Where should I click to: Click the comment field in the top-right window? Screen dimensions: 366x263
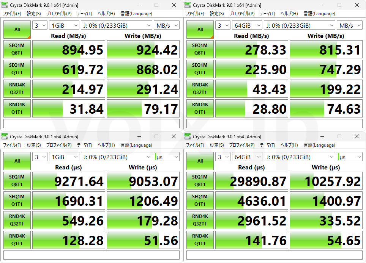coord(274,124)
